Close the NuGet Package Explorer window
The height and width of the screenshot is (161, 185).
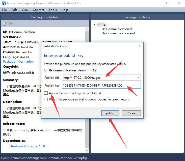tap(179, 3)
